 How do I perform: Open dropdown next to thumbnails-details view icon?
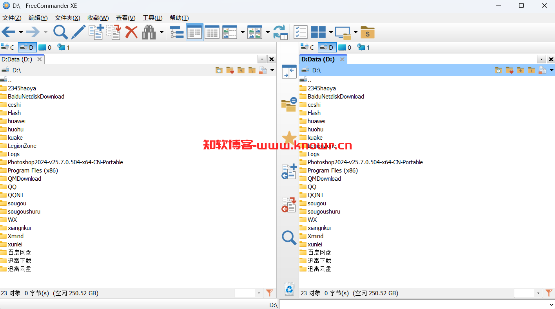(x=243, y=32)
